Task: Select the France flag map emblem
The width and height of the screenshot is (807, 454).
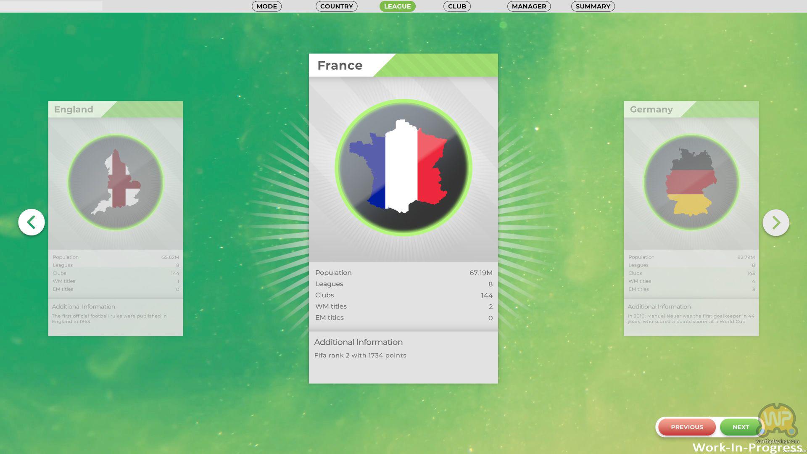Action: coord(403,167)
